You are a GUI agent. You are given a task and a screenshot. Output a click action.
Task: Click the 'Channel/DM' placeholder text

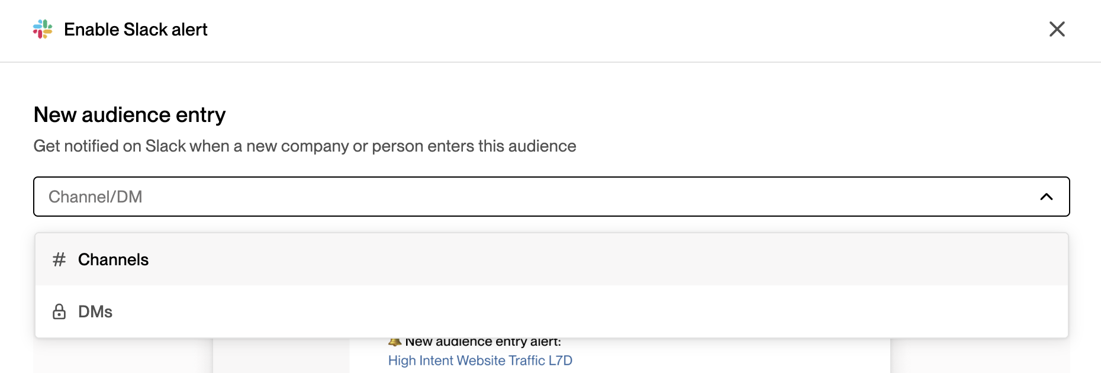coord(95,197)
